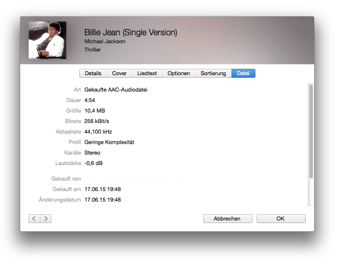Switch to the Optionen tab
This screenshot has height=273, width=344.
pos(179,73)
